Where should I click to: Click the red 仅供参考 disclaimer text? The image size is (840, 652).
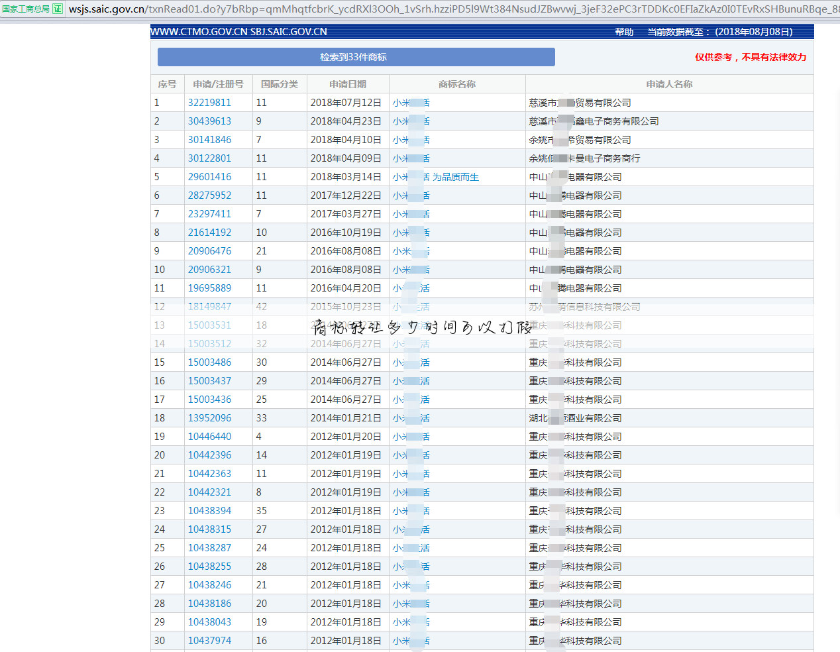[749, 57]
